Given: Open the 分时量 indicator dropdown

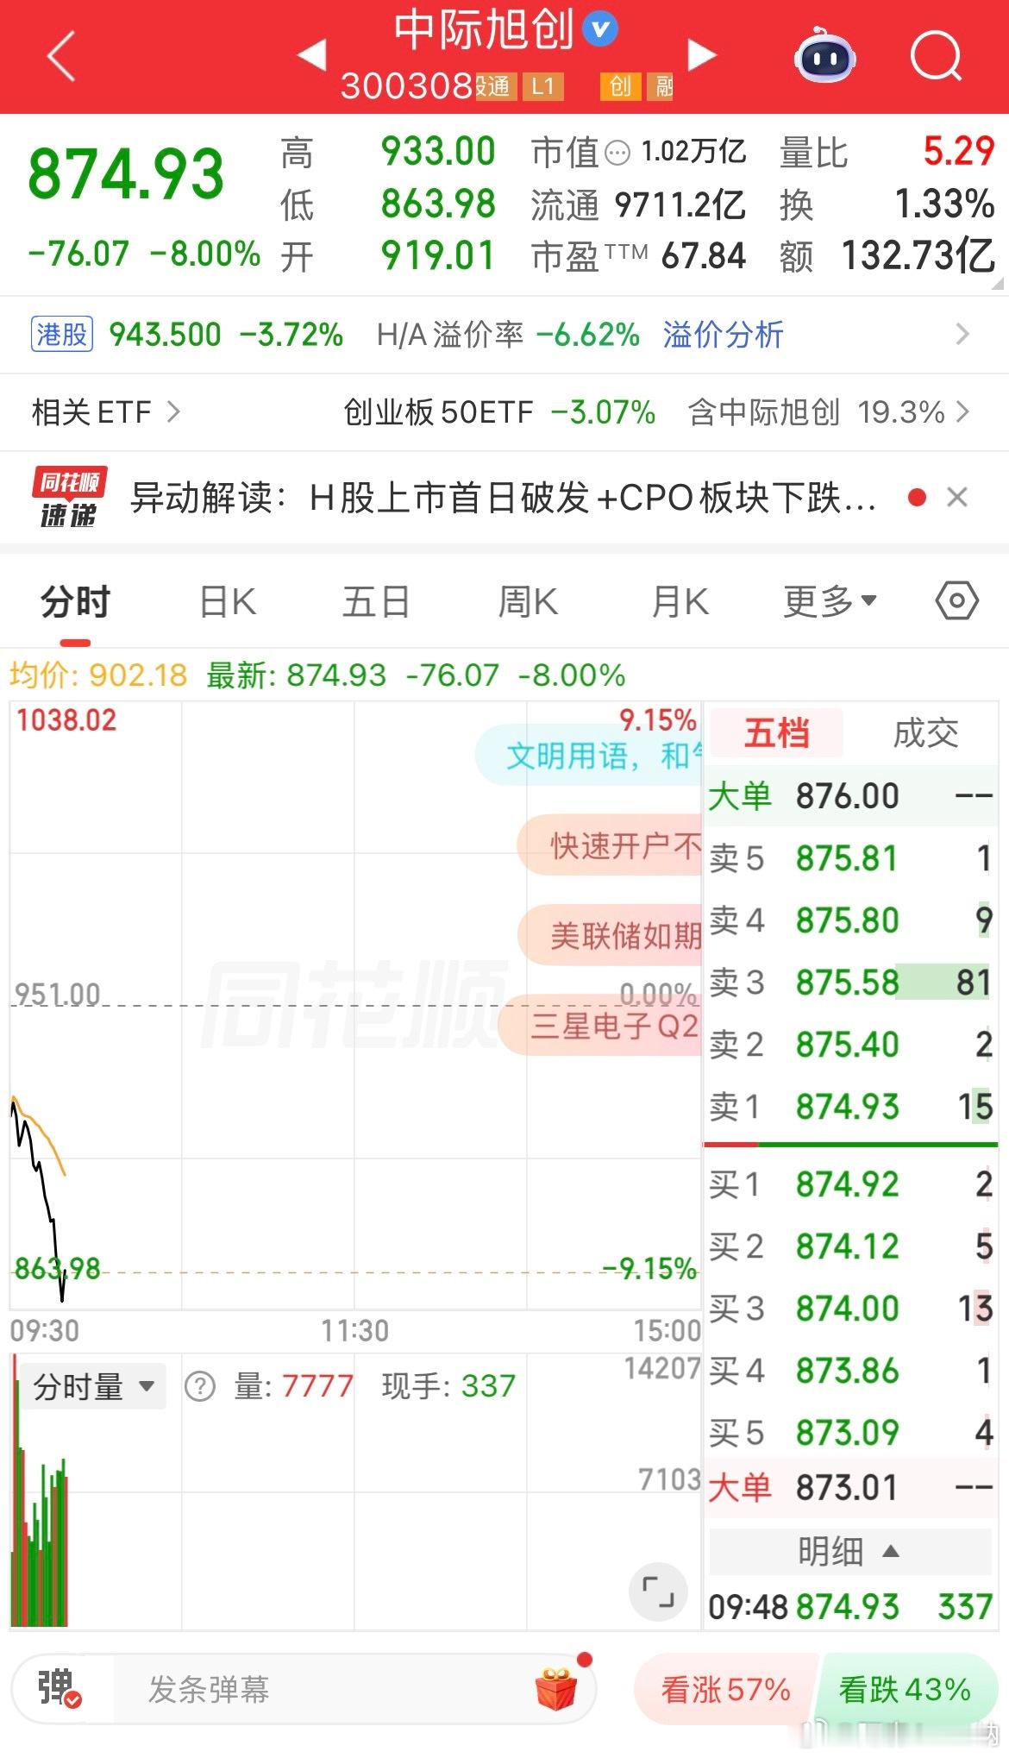Looking at the screenshot, I should (91, 1387).
